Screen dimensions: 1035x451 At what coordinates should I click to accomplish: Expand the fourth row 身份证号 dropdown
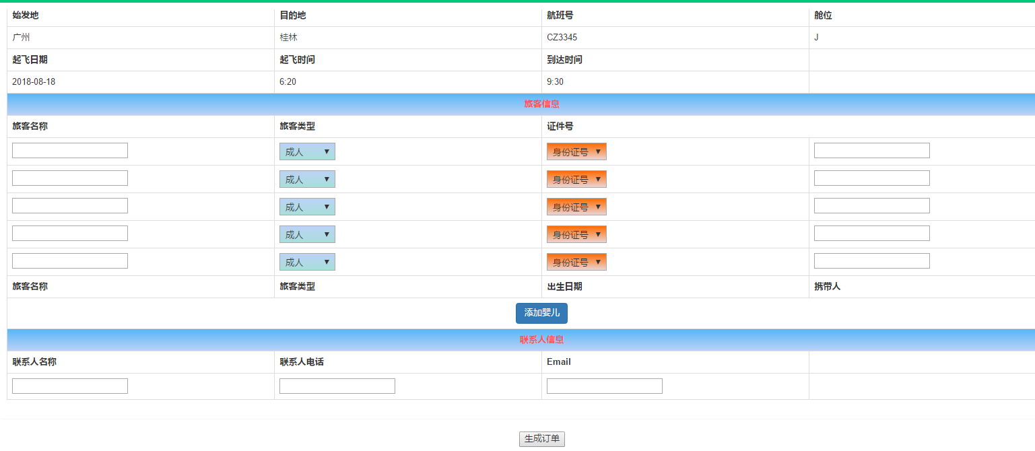coord(576,234)
